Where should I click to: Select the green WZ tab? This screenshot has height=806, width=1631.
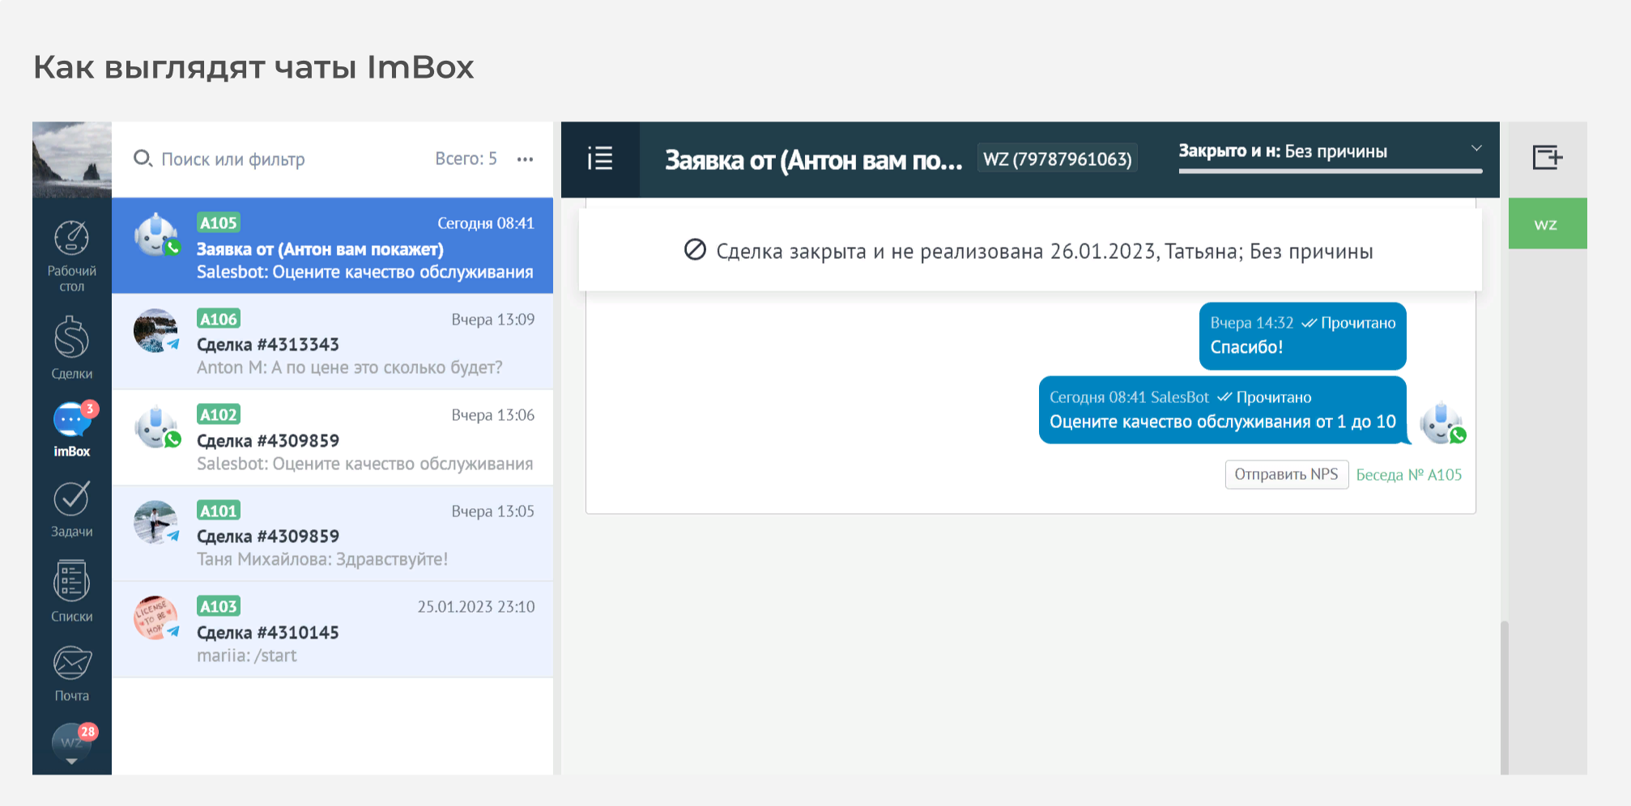pyautogui.click(x=1546, y=224)
